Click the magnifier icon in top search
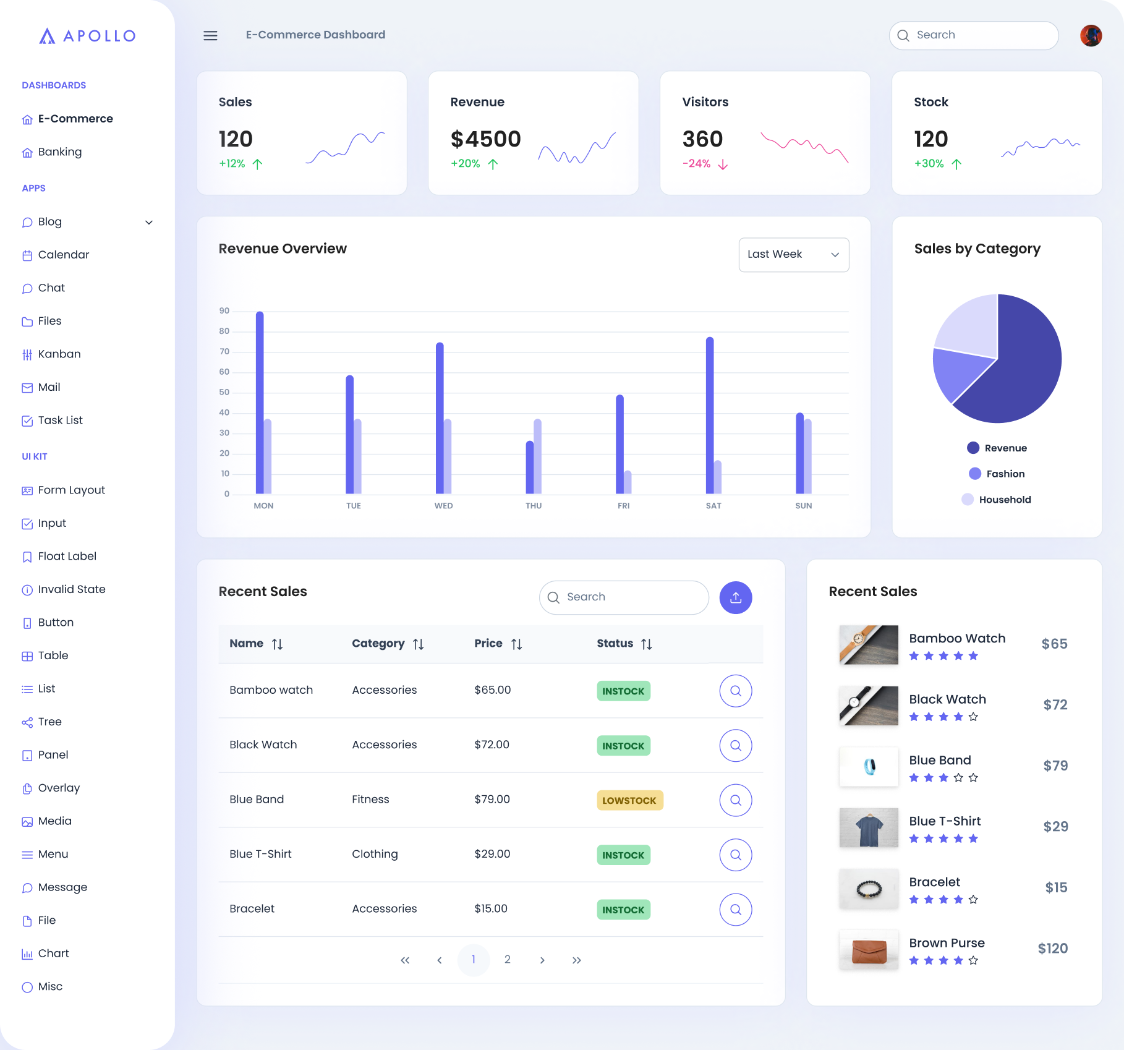Viewport: 1124px width, 1050px height. point(903,36)
